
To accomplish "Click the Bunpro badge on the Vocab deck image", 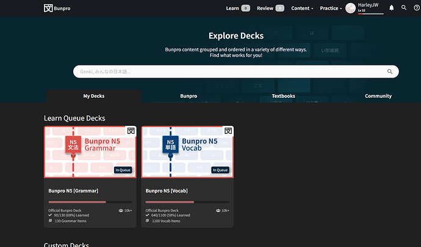I will (x=228, y=131).
